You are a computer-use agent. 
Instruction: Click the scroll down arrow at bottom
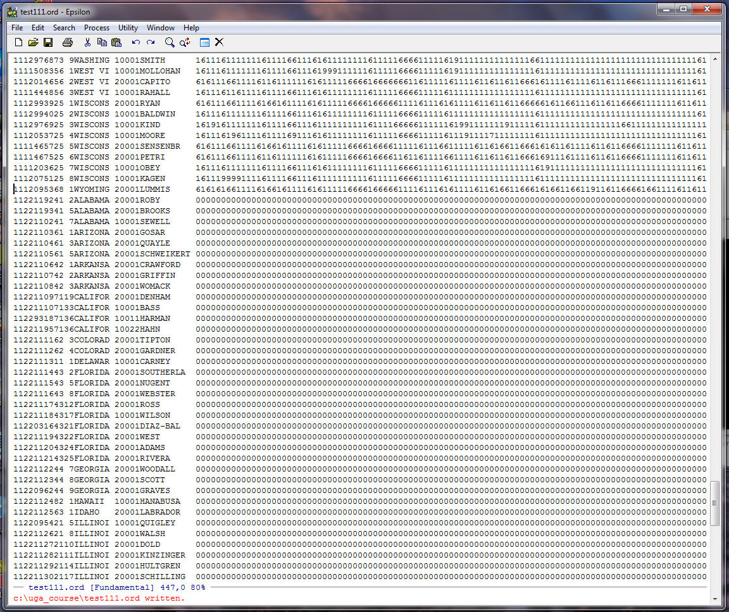pyautogui.click(x=715, y=599)
